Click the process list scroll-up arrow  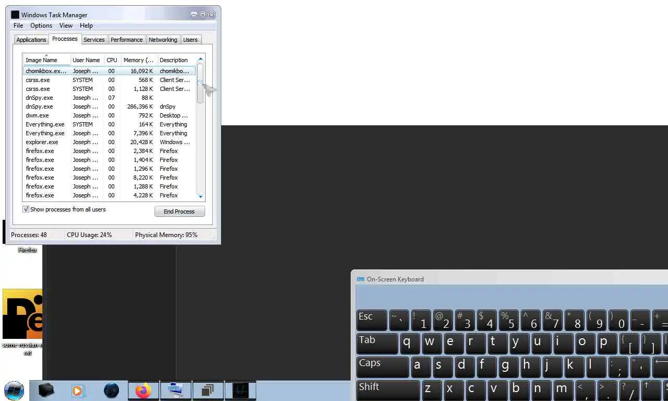(x=200, y=59)
